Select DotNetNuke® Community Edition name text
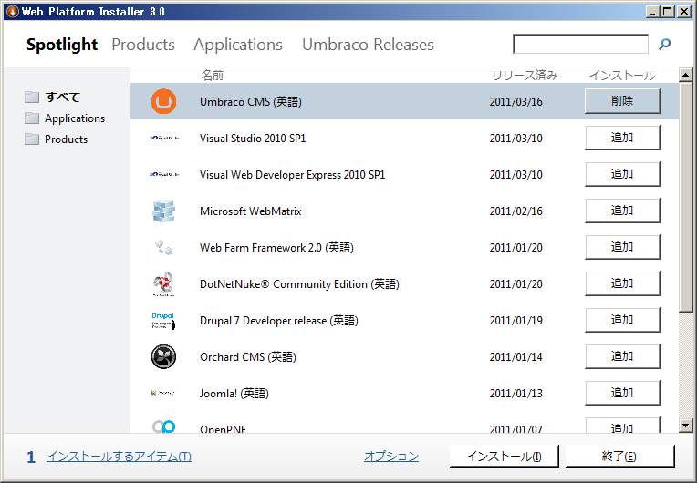 click(x=299, y=284)
